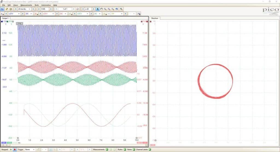Click green channel axis tag at bottom
Viewport: 280px width, 152px height.
(10, 143)
